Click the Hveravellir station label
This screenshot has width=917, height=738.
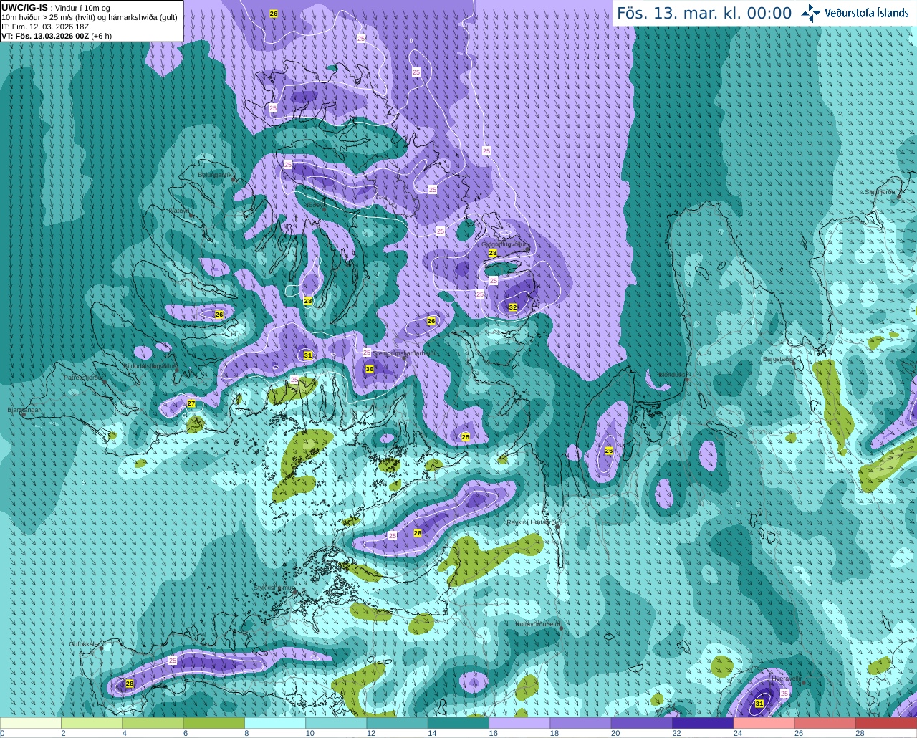pos(786,678)
